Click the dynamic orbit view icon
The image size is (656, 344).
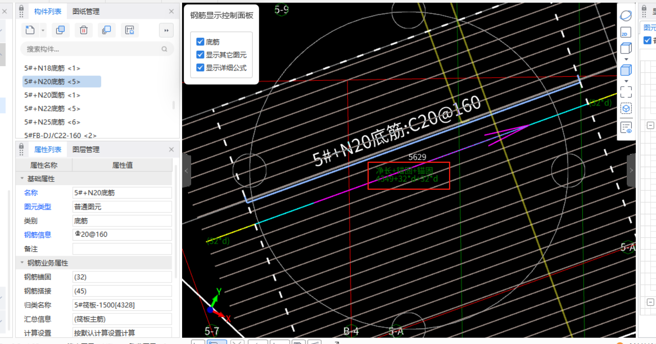(x=626, y=16)
